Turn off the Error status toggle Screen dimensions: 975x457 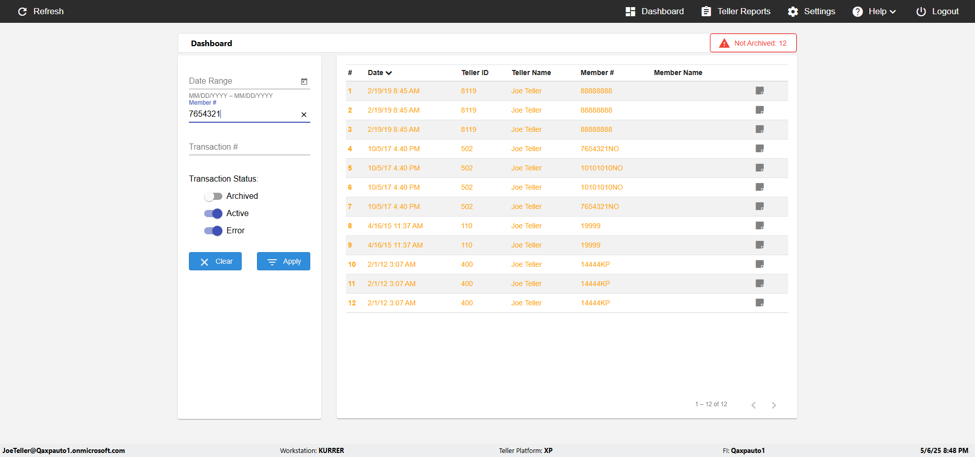pos(213,231)
